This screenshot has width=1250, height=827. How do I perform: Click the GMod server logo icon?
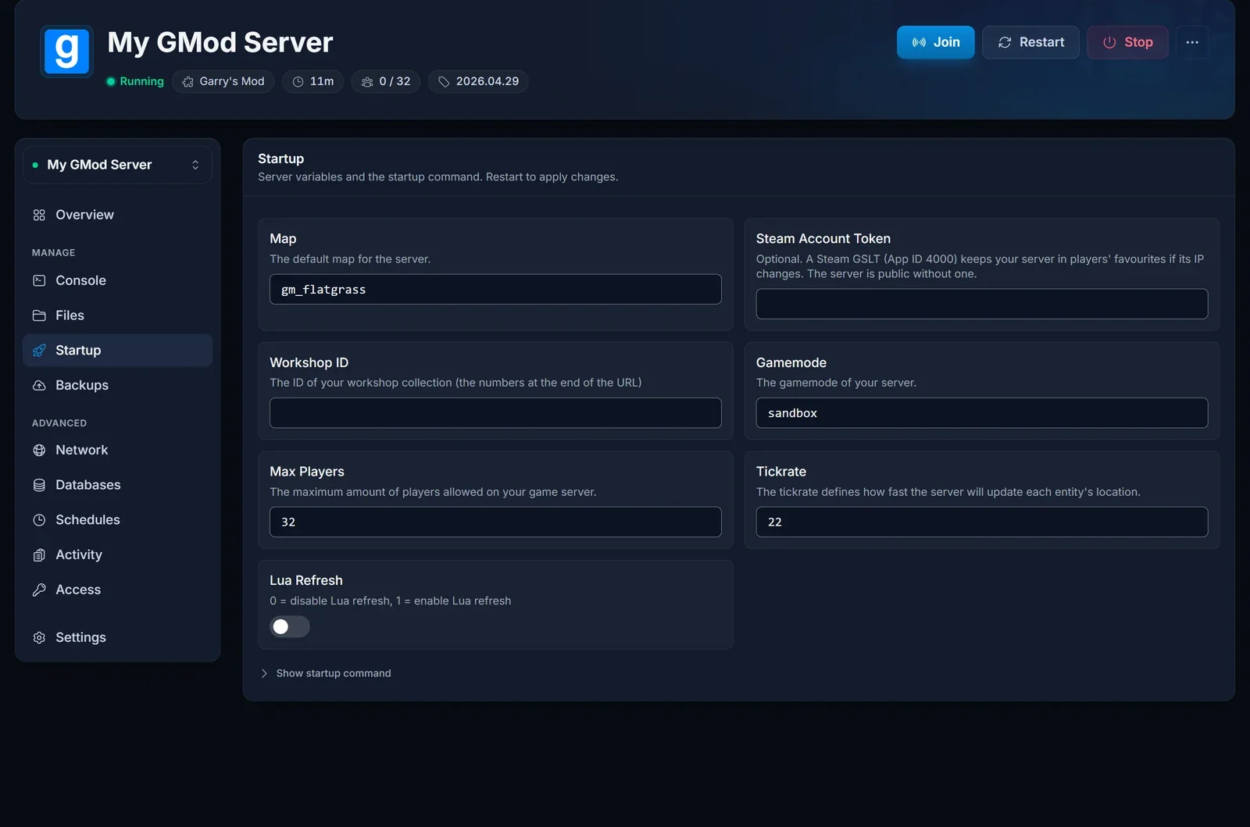pos(66,52)
